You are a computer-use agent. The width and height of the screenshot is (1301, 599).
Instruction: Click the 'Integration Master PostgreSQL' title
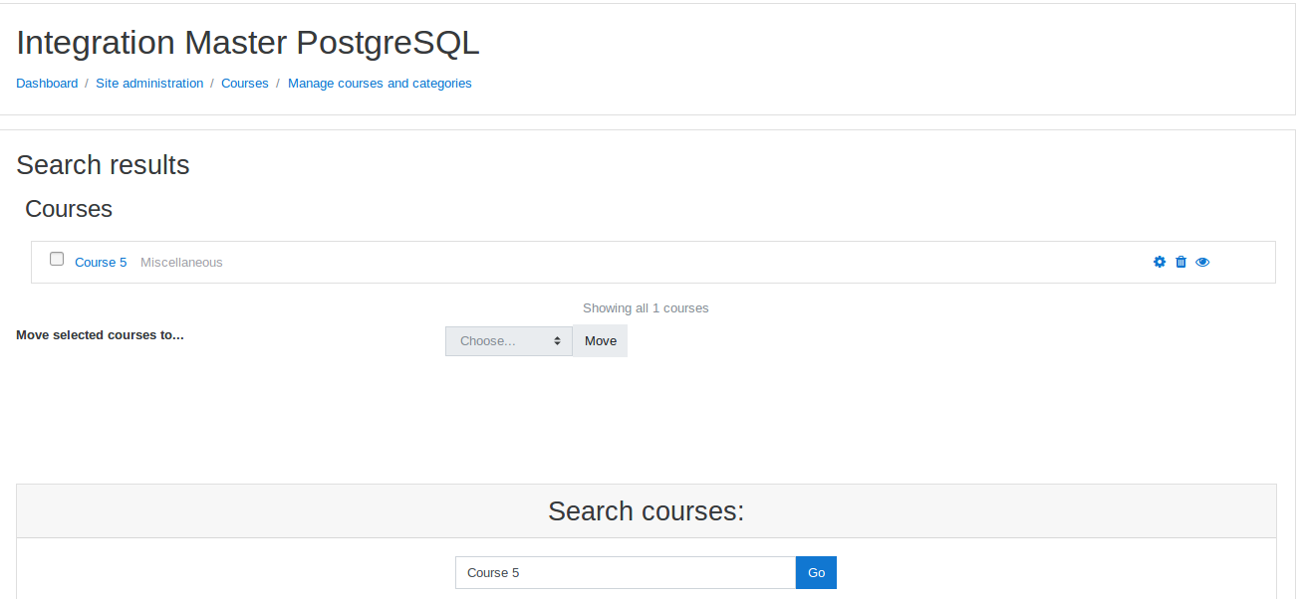pyautogui.click(x=248, y=43)
